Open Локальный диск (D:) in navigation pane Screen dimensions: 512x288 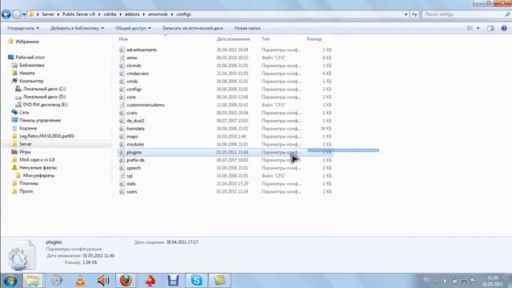point(44,97)
